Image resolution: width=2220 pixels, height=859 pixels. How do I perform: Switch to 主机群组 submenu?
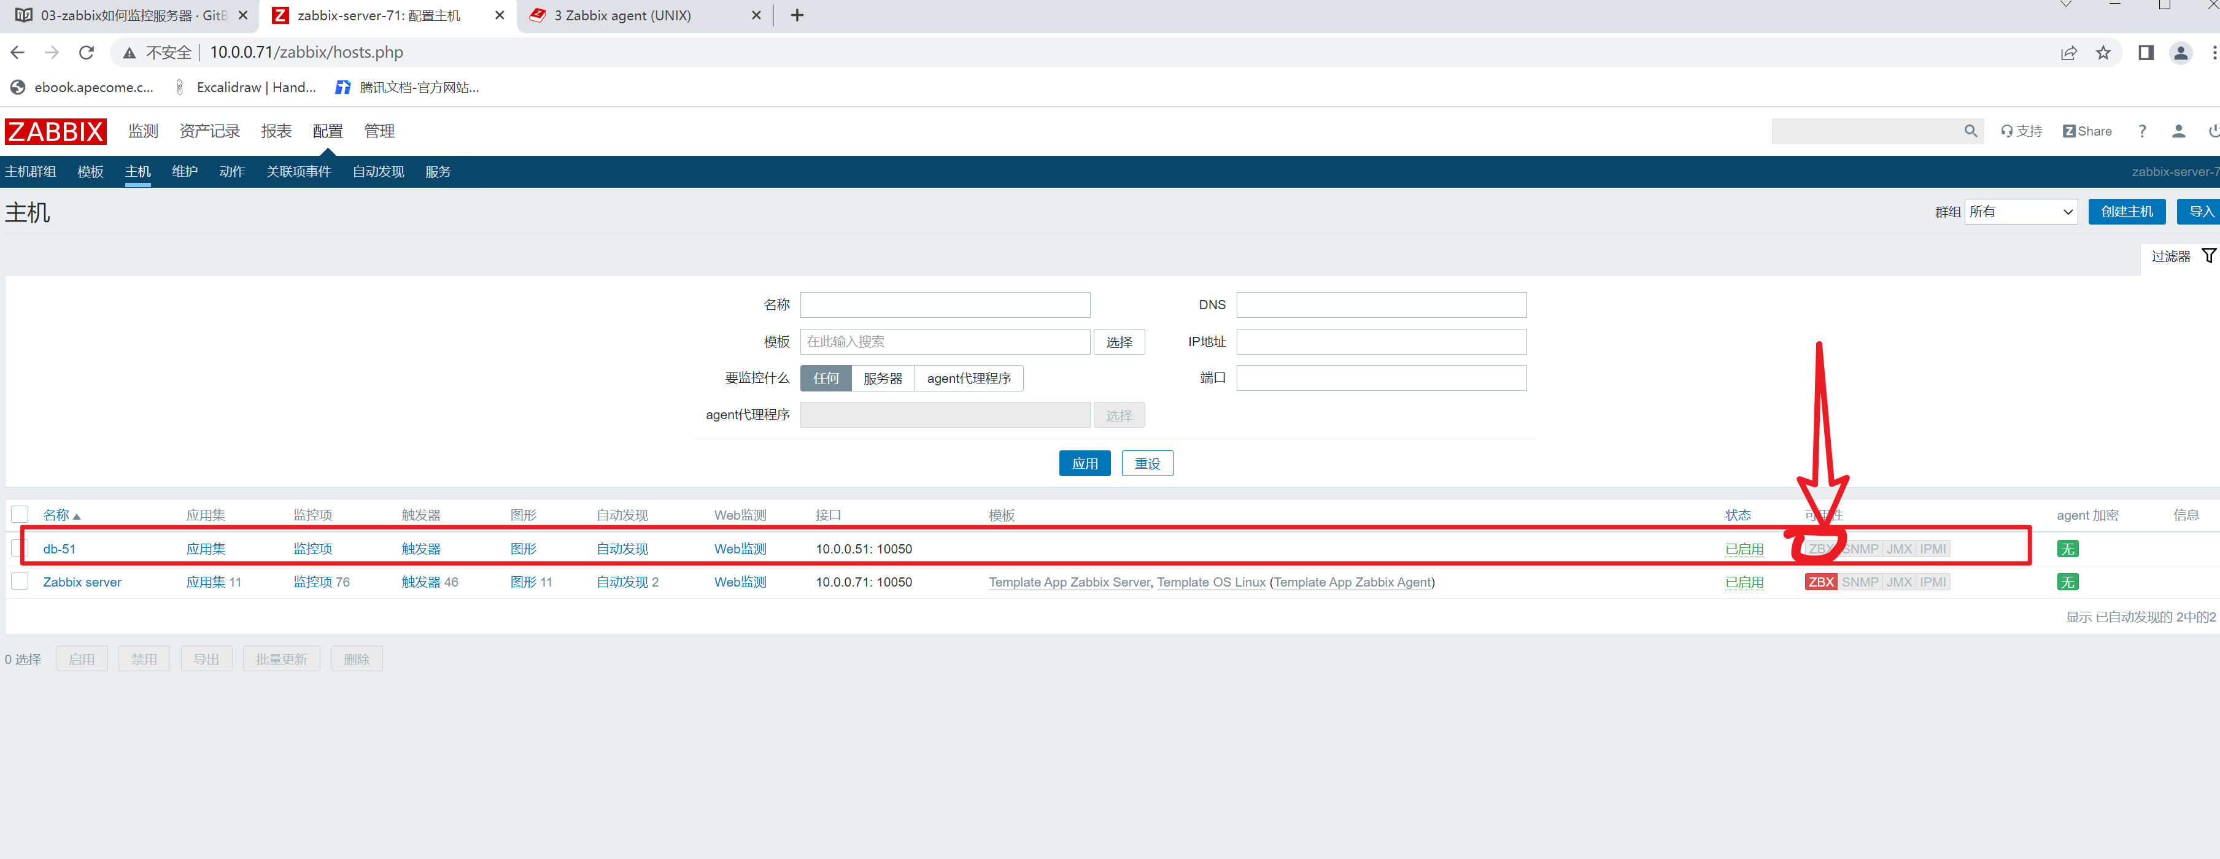pos(30,171)
